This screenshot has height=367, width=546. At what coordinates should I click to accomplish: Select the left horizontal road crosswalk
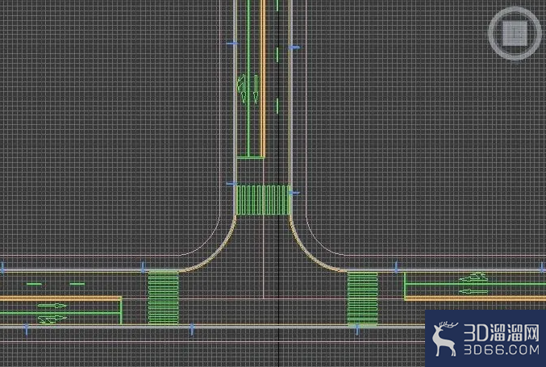pos(163,298)
